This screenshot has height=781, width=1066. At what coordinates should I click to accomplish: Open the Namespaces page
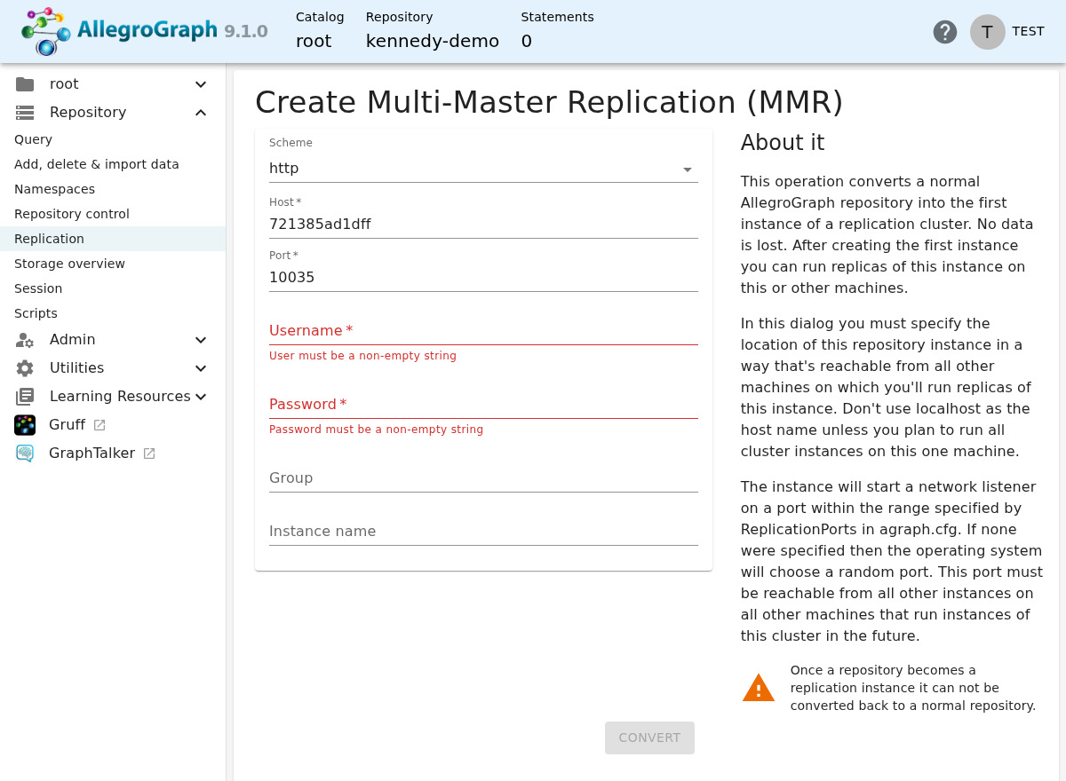[x=113, y=189]
